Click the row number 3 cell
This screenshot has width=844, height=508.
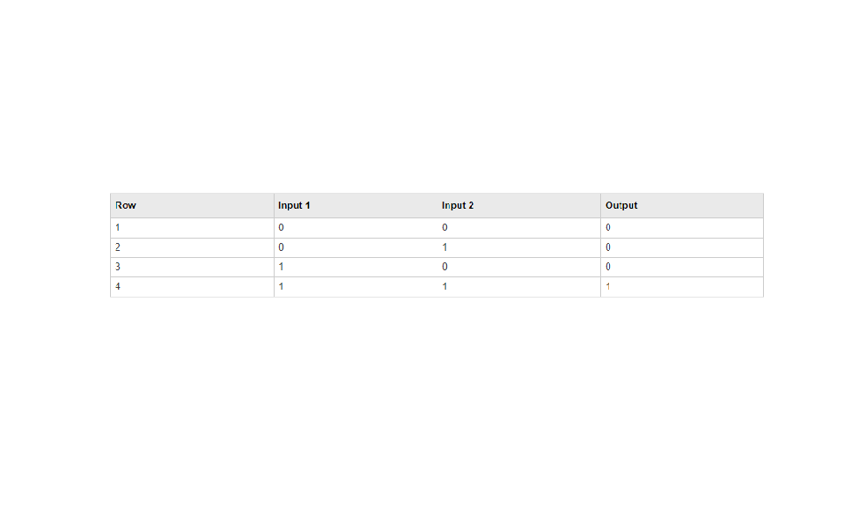coord(118,267)
